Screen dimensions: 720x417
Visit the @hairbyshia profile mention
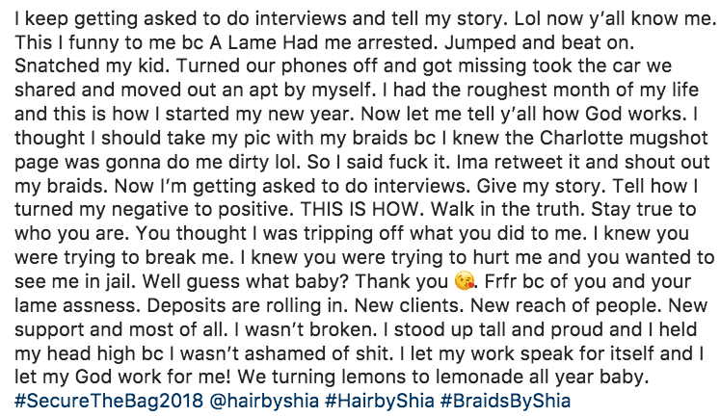(x=264, y=401)
